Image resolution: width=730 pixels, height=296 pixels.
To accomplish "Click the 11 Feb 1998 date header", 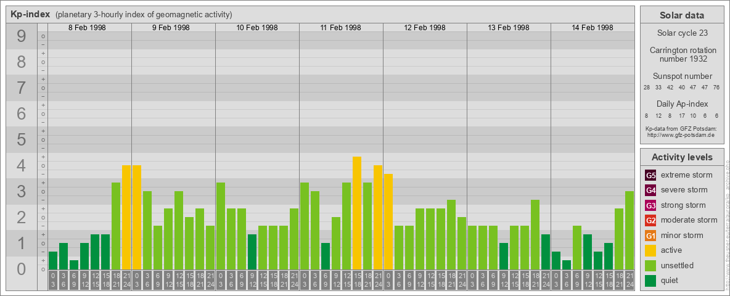I will point(341,28).
